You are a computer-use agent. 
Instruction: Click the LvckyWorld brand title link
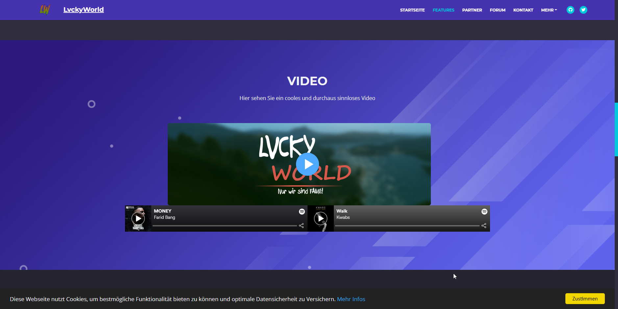coord(84,10)
